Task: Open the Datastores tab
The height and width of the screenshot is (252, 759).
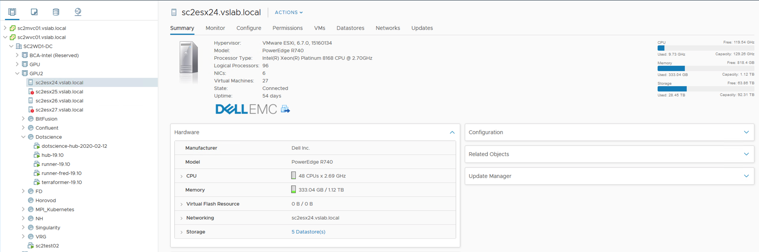Action: [x=350, y=28]
